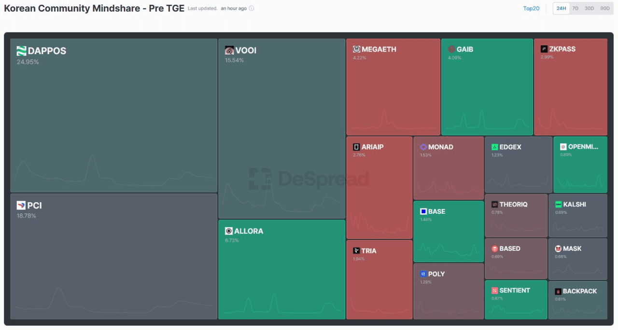Click the Top20 link
The image size is (618, 330).
pyautogui.click(x=531, y=8)
